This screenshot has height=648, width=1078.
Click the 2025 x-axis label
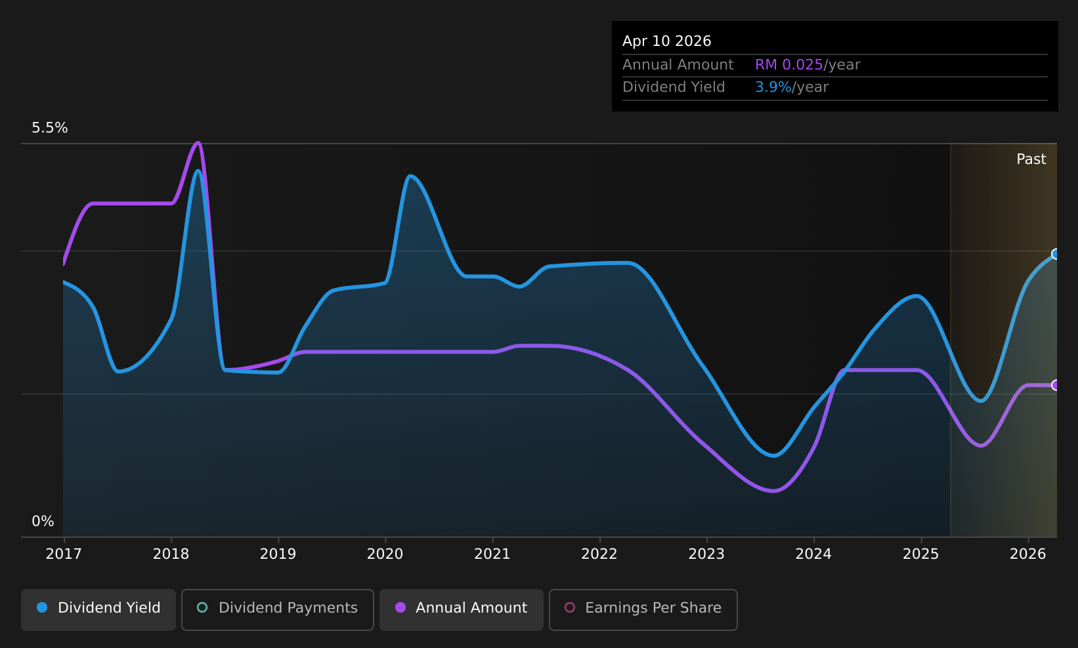920,554
